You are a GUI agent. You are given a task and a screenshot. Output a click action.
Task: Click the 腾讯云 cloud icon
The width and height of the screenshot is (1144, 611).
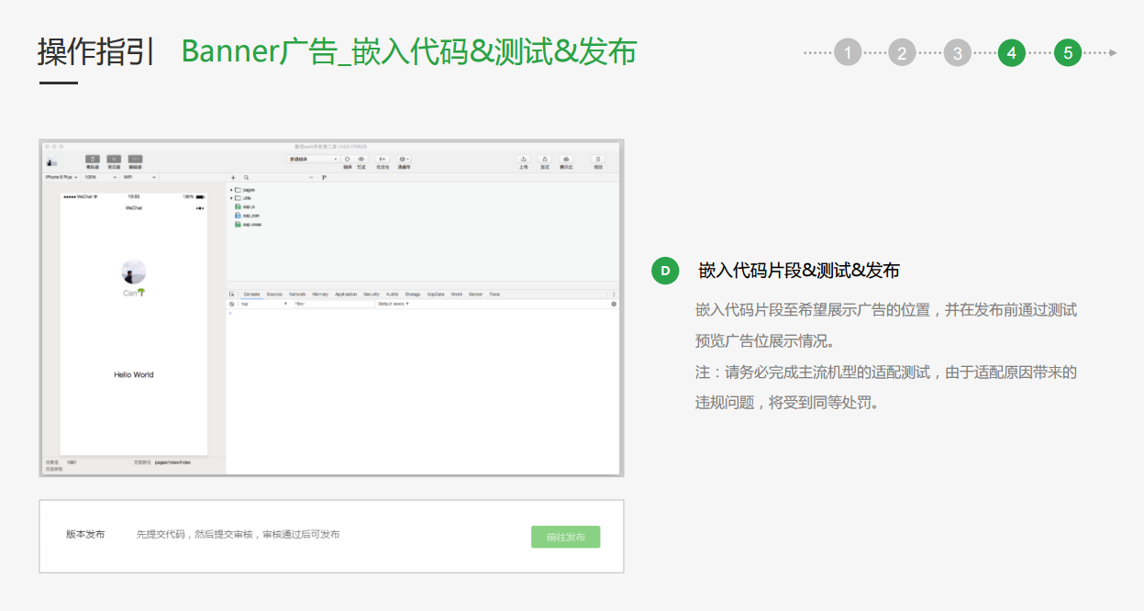point(566,159)
